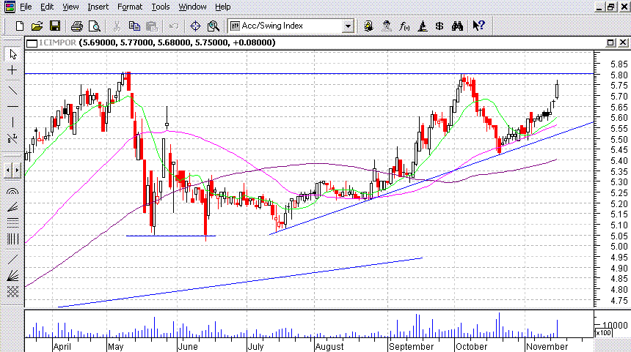Open a file with the folder icon
The image size is (631, 352).
coord(37,26)
